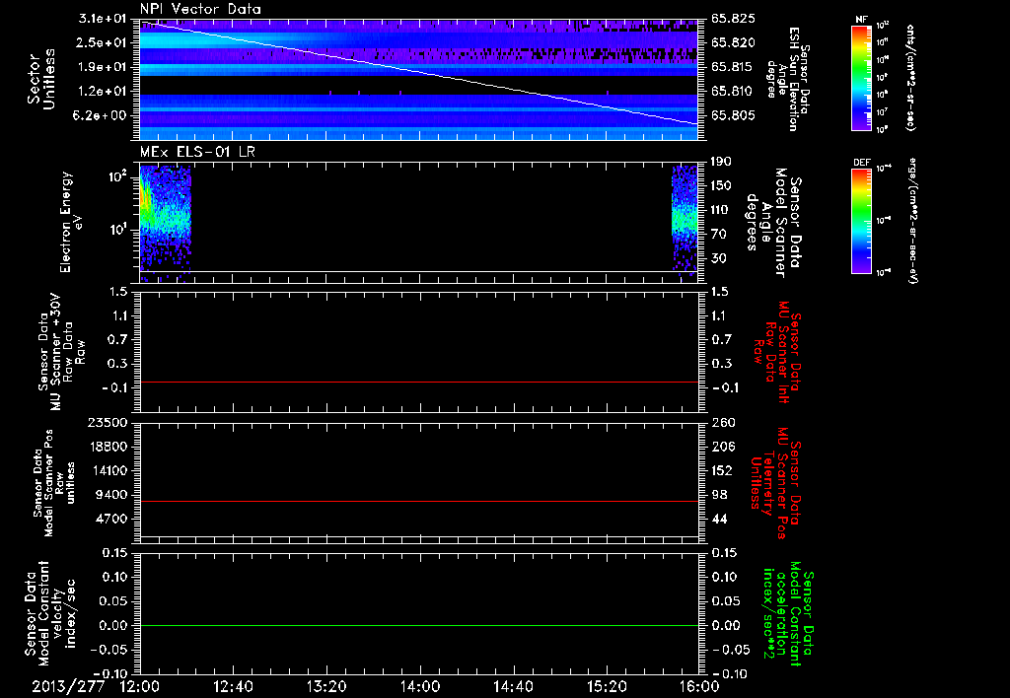Screen dimensions: 1010x698
Task: Click red "MU Scanner Pos Telemetry" label
Action: (775, 483)
